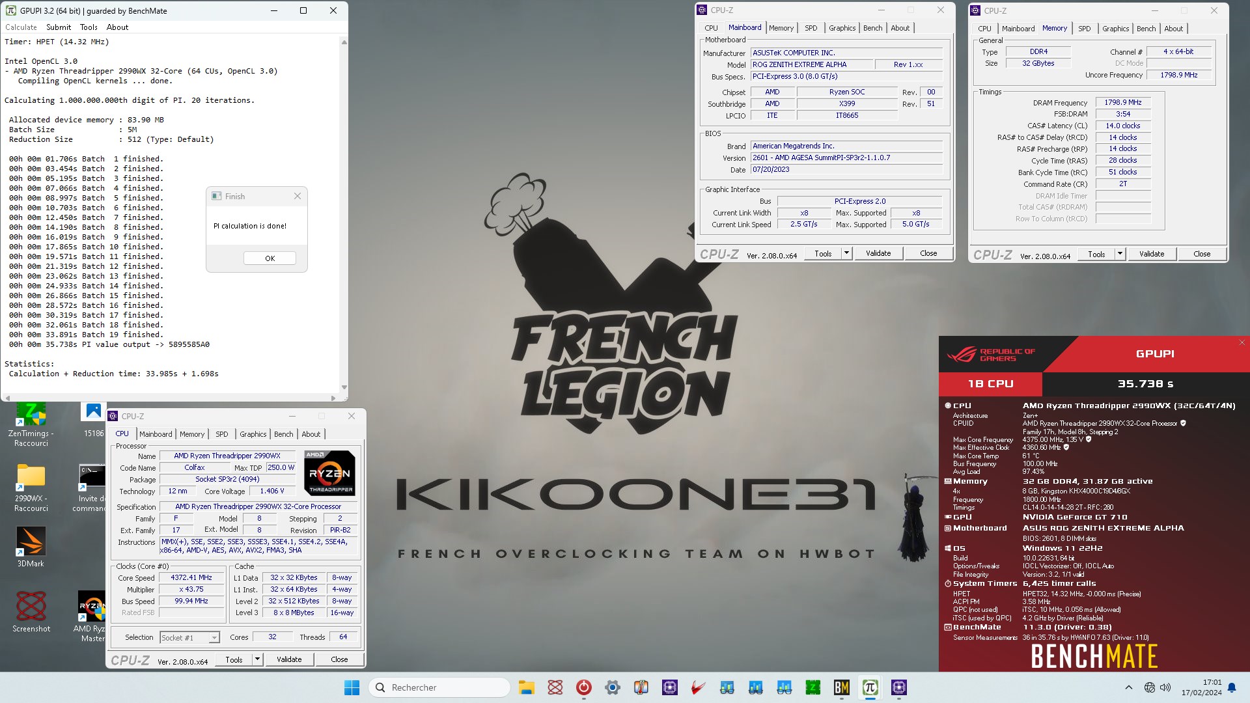Viewport: 1250px width, 703px height.
Task: Open the gear settings icon on taskbar
Action: pos(613,687)
